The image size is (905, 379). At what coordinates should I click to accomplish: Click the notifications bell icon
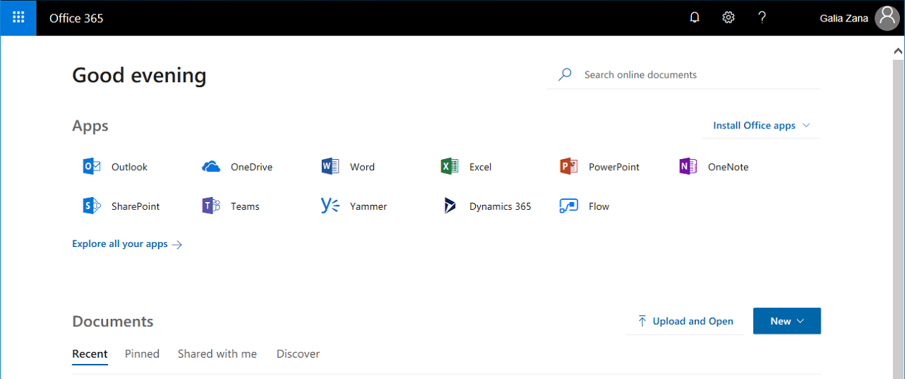coord(694,18)
